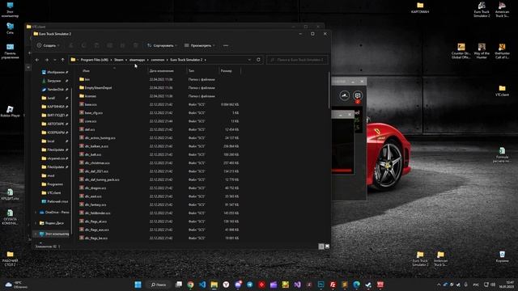Expand the Яндекс.Диск tree node

point(36,223)
